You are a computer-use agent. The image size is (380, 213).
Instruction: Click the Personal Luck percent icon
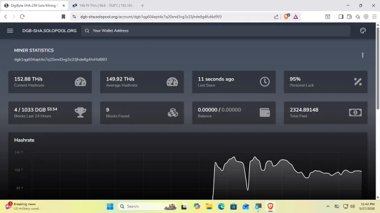click(x=358, y=82)
